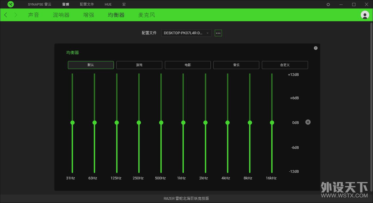This screenshot has height=203, width=373.
Task: Click the 31Hz slider handle
Action: click(72, 123)
